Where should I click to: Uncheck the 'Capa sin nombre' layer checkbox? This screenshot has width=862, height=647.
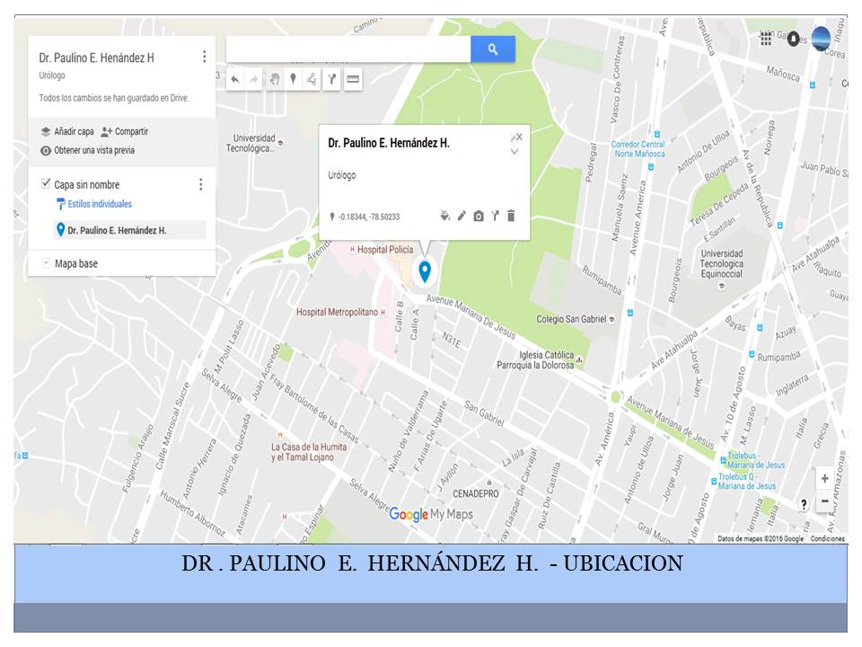tap(47, 184)
